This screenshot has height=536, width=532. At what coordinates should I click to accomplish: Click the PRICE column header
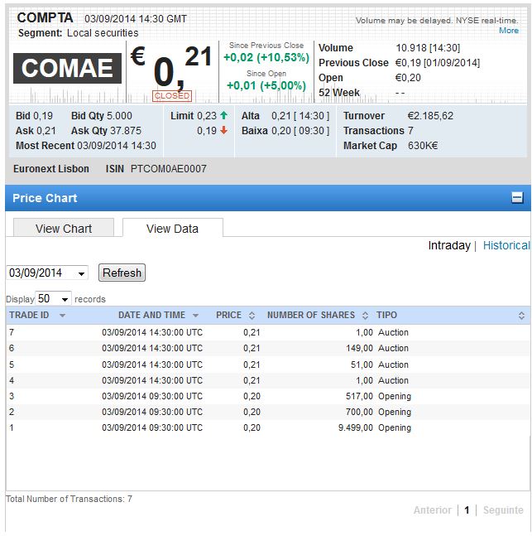(x=229, y=315)
